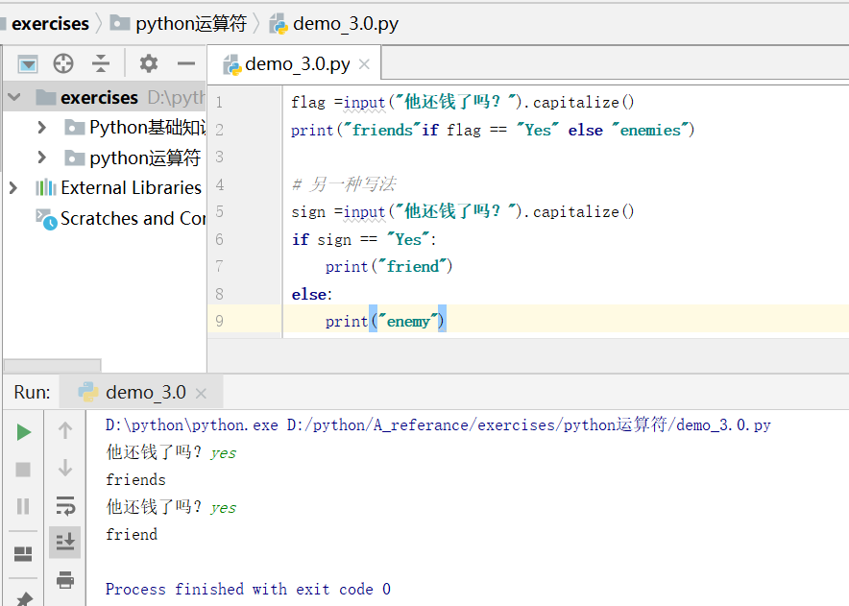The image size is (849, 606).
Task: Toggle Pause Output in the Run console
Action: 23,503
